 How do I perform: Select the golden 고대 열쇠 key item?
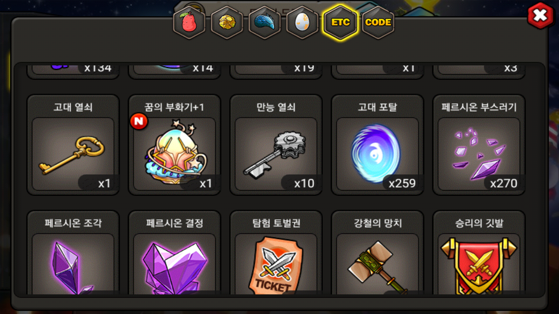[73, 145]
